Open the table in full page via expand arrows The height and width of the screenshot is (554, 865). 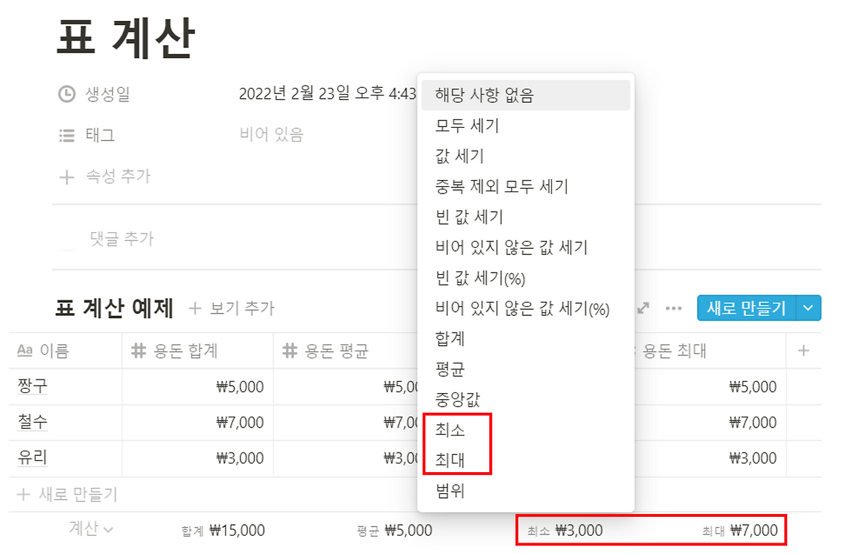coord(643,308)
